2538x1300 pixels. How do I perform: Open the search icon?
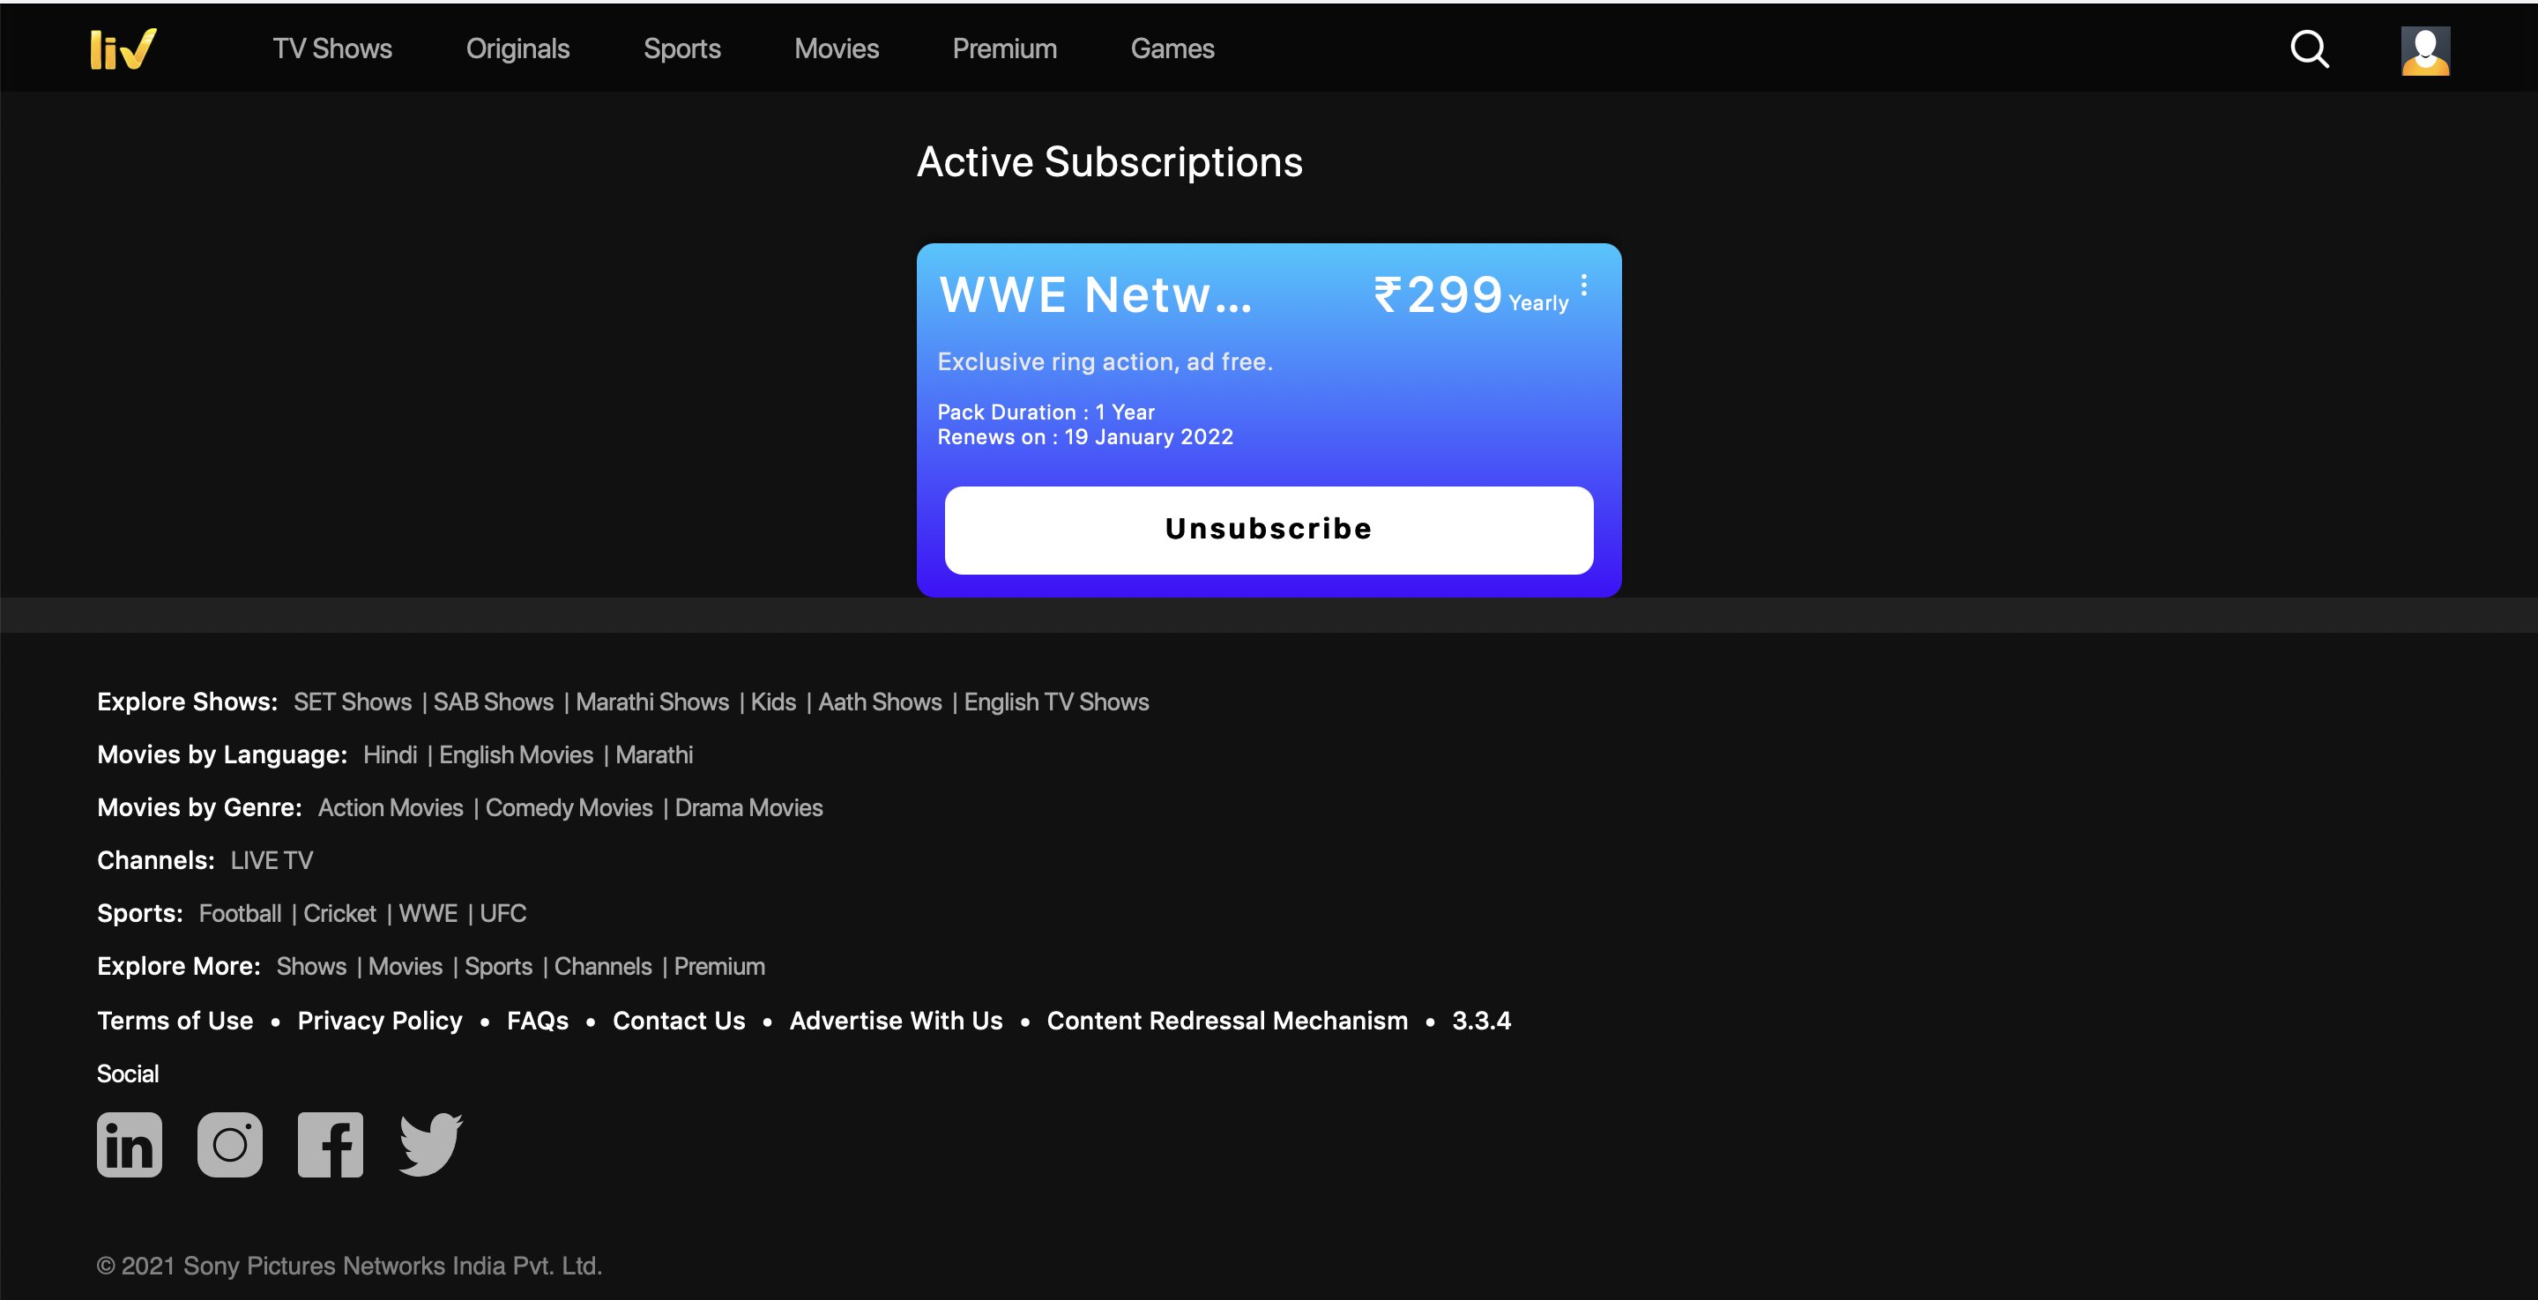[x=2310, y=48]
